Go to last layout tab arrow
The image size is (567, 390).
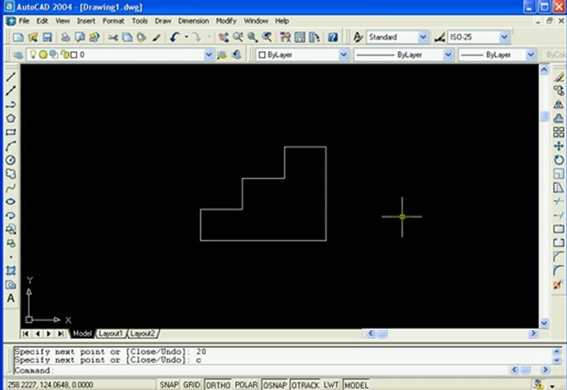(61, 333)
